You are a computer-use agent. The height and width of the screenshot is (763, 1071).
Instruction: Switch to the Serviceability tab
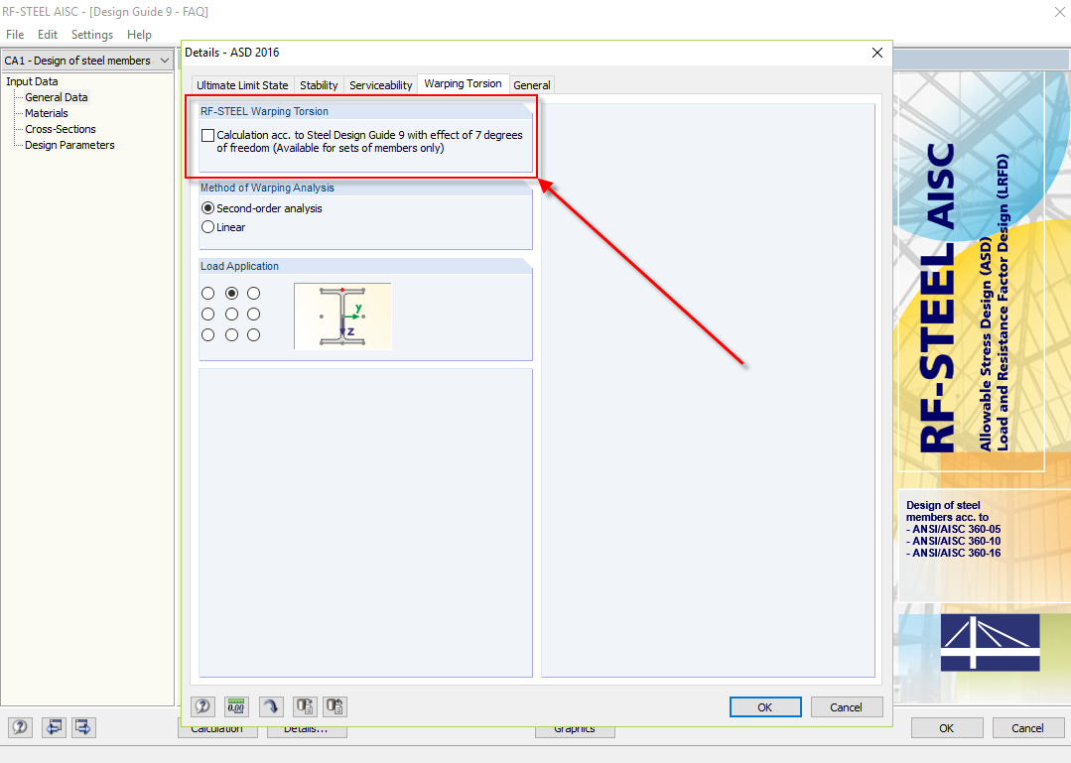[x=381, y=85]
